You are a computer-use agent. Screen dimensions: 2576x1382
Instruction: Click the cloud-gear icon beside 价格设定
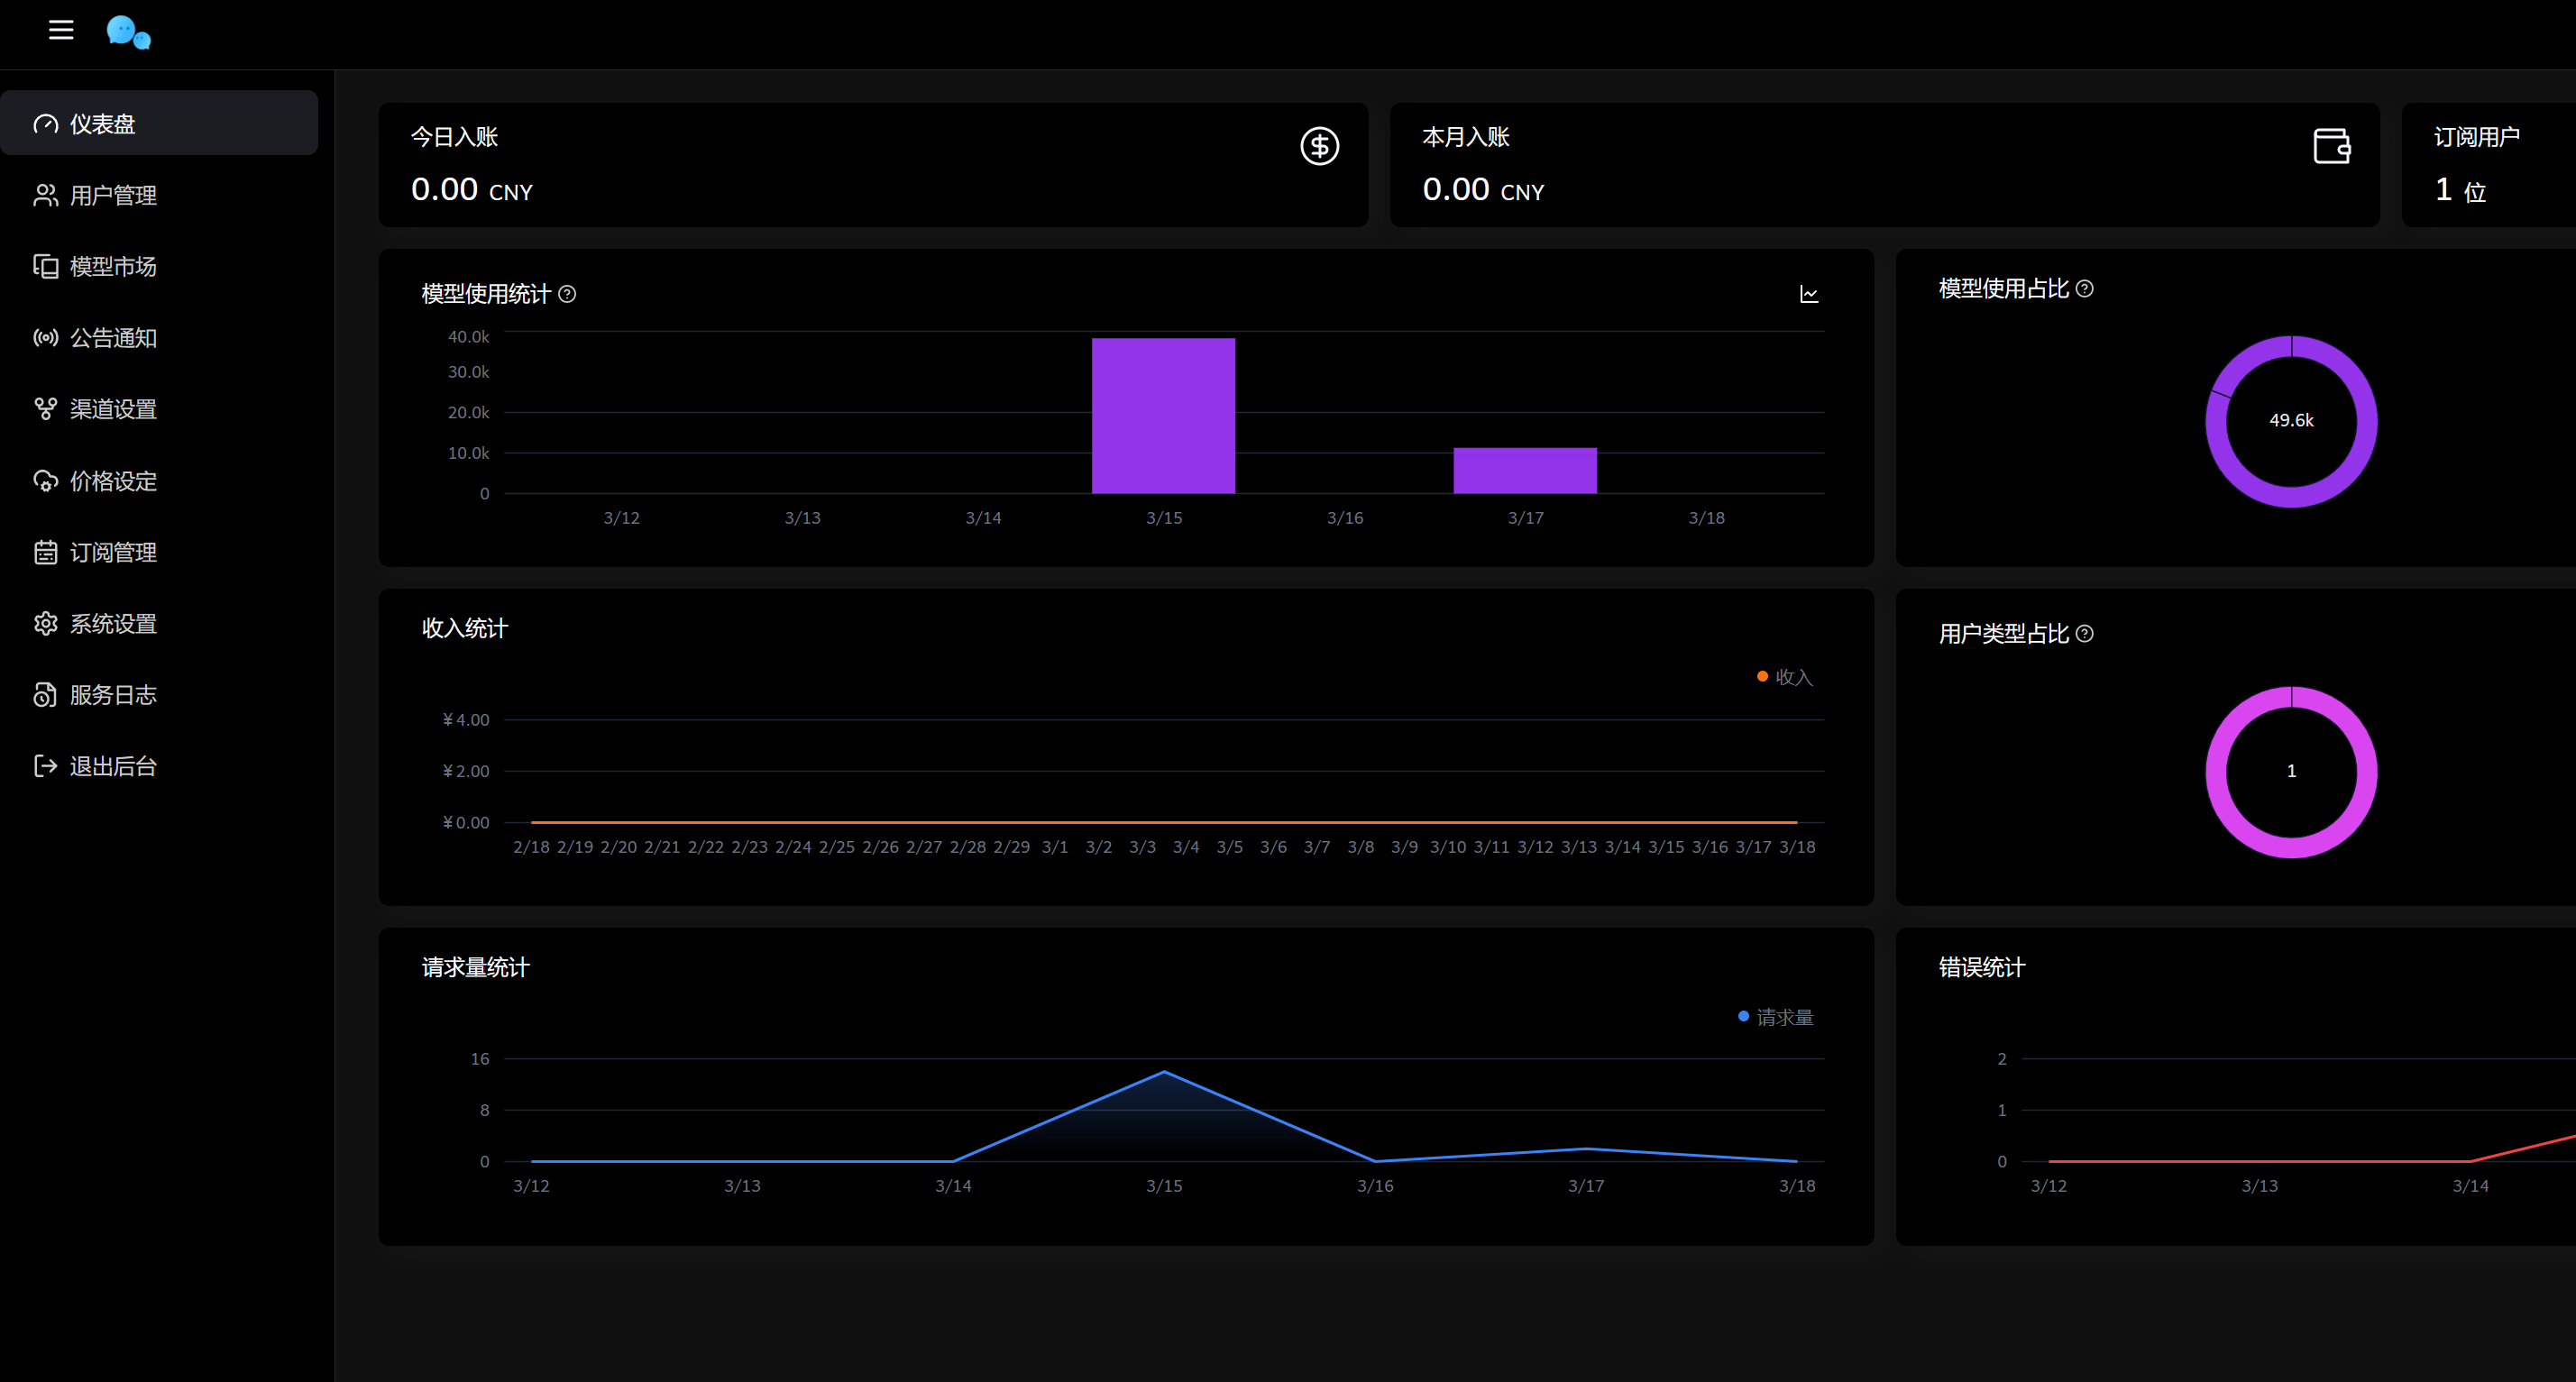(46, 481)
